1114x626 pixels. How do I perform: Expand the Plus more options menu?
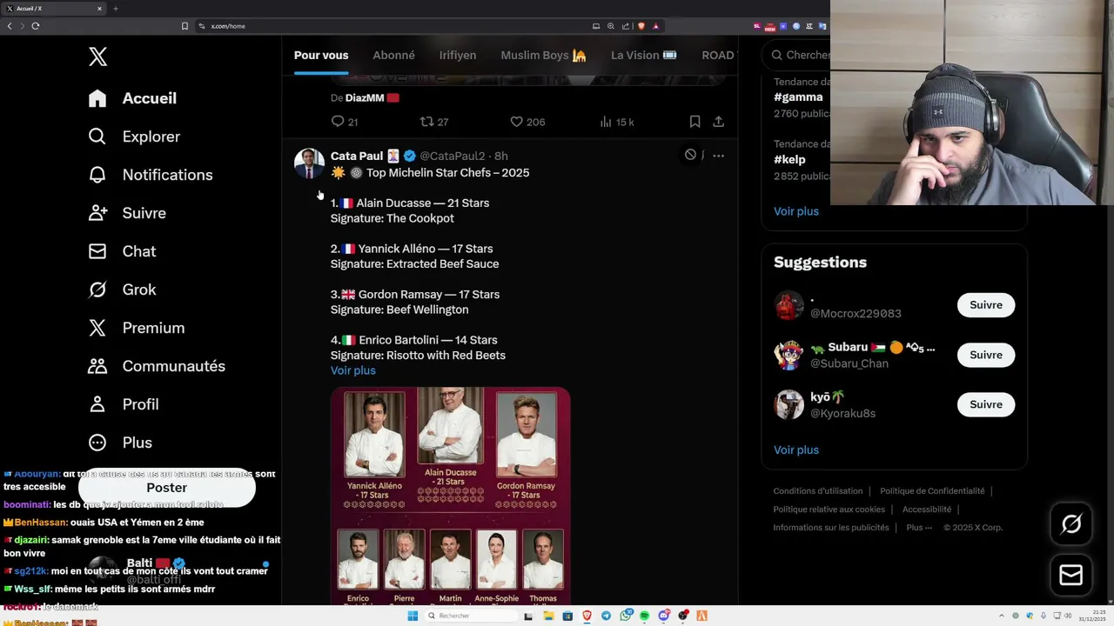(120, 443)
